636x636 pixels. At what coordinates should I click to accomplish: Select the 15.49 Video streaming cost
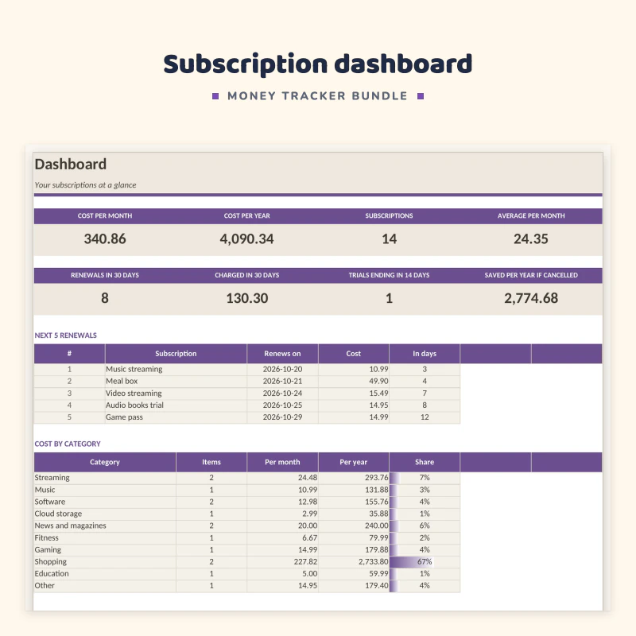tap(353, 393)
